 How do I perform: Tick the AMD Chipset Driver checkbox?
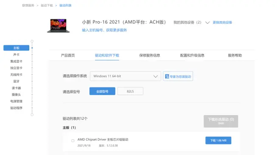click(x=73, y=141)
